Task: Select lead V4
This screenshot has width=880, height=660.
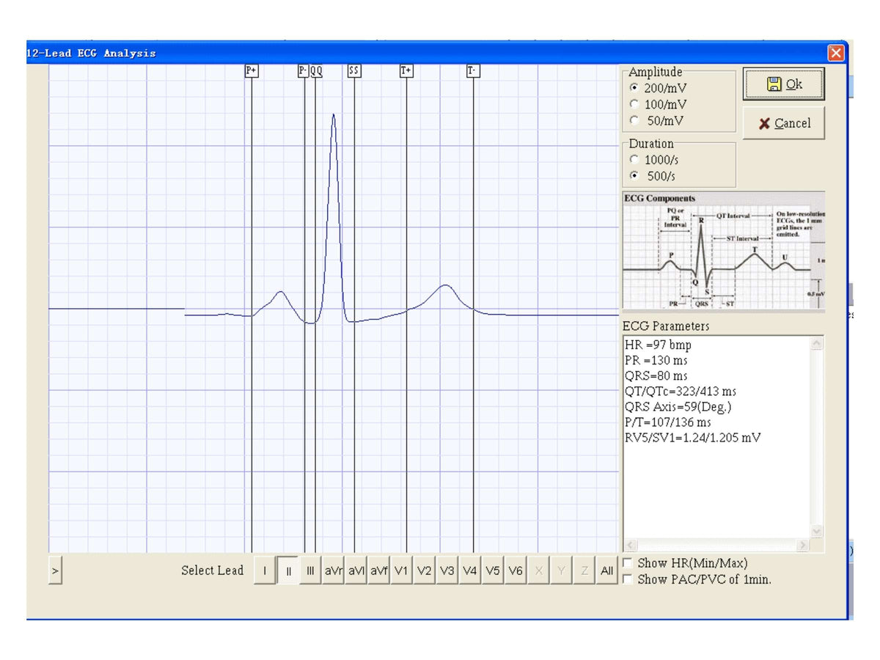Action: (x=469, y=571)
